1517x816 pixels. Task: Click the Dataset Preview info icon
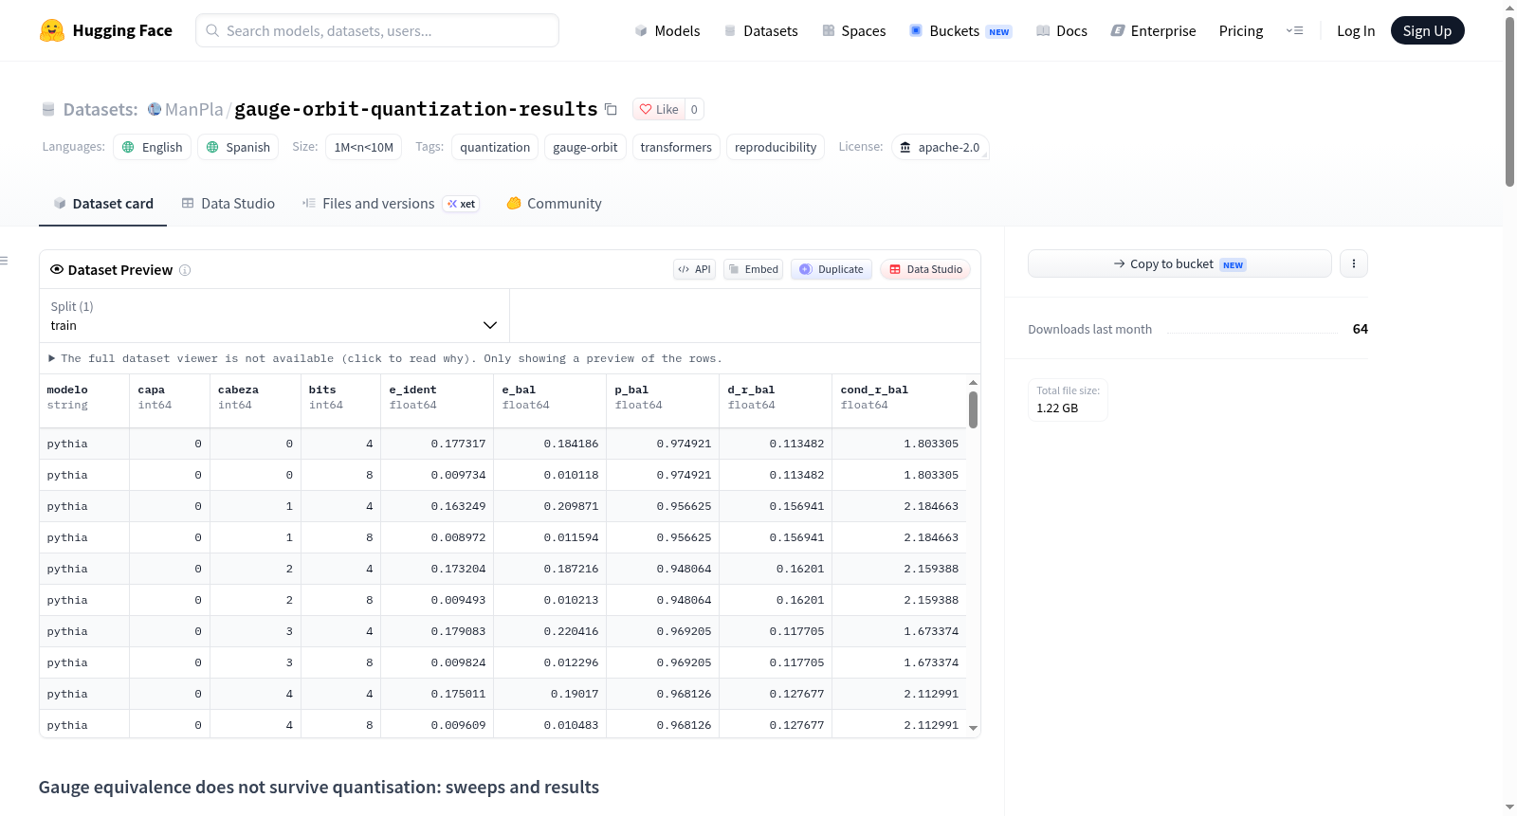pyautogui.click(x=185, y=270)
